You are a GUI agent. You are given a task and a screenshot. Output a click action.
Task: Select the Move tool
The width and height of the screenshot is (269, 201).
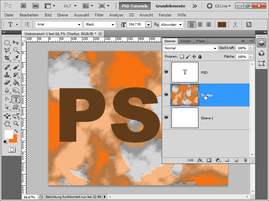coord(16,43)
